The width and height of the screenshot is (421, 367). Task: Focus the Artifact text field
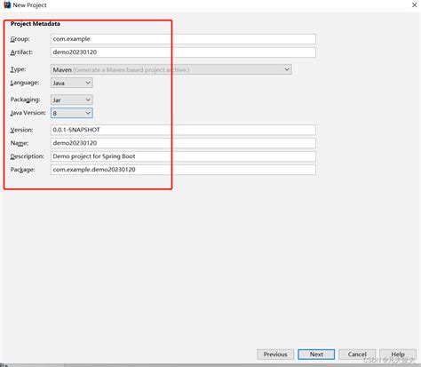[x=183, y=52]
